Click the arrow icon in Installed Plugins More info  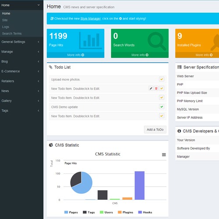pos(211,55)
